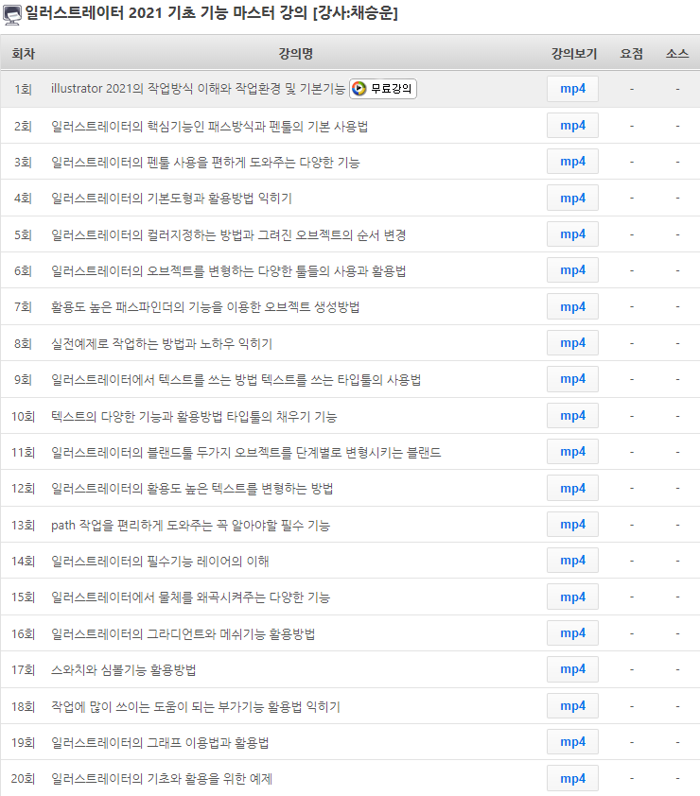Select title 그래프 이용법과 활용법
The image size is (700, 796).
pyautogui.click(x=160, y=743)
